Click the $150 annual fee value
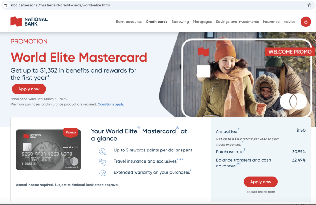This screenshot has height=205, width=316. pos(301,131)
